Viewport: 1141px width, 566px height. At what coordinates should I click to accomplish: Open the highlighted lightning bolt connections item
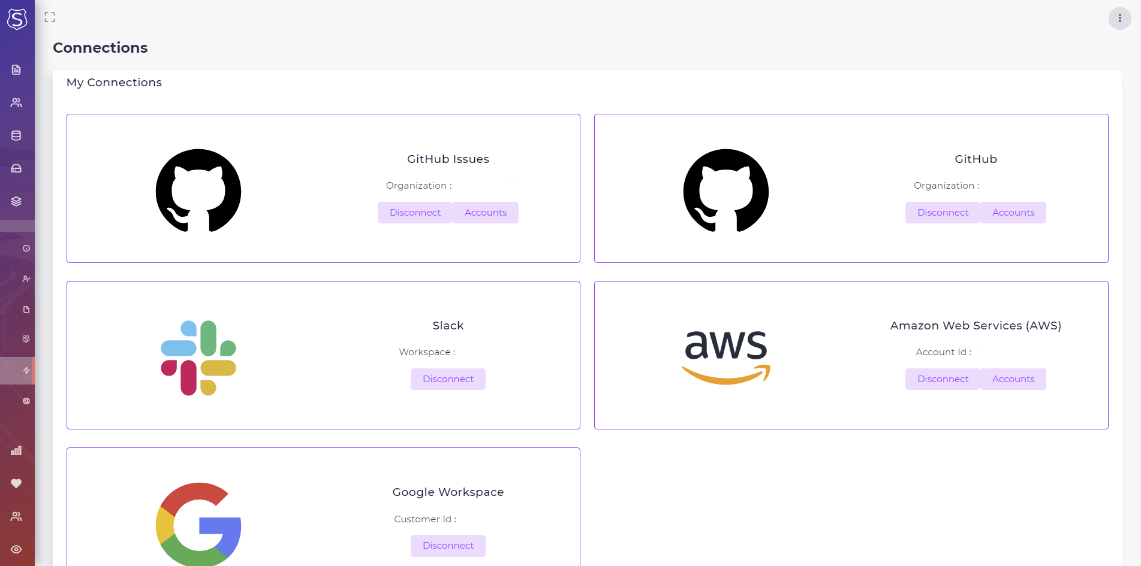pos(26,371)
